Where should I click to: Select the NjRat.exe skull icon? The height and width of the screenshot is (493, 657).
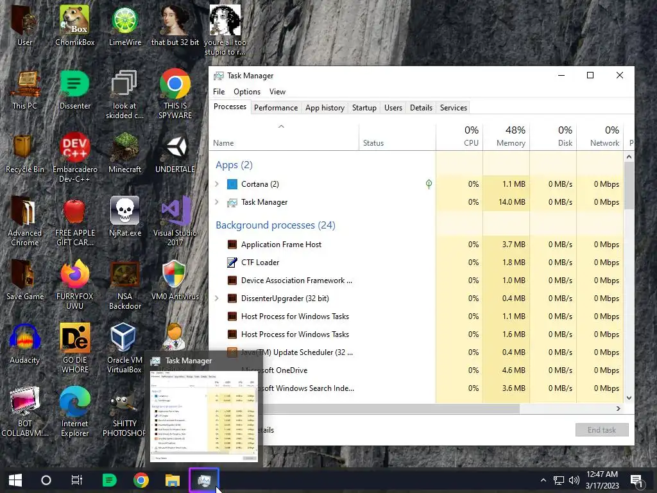[125, 216]
